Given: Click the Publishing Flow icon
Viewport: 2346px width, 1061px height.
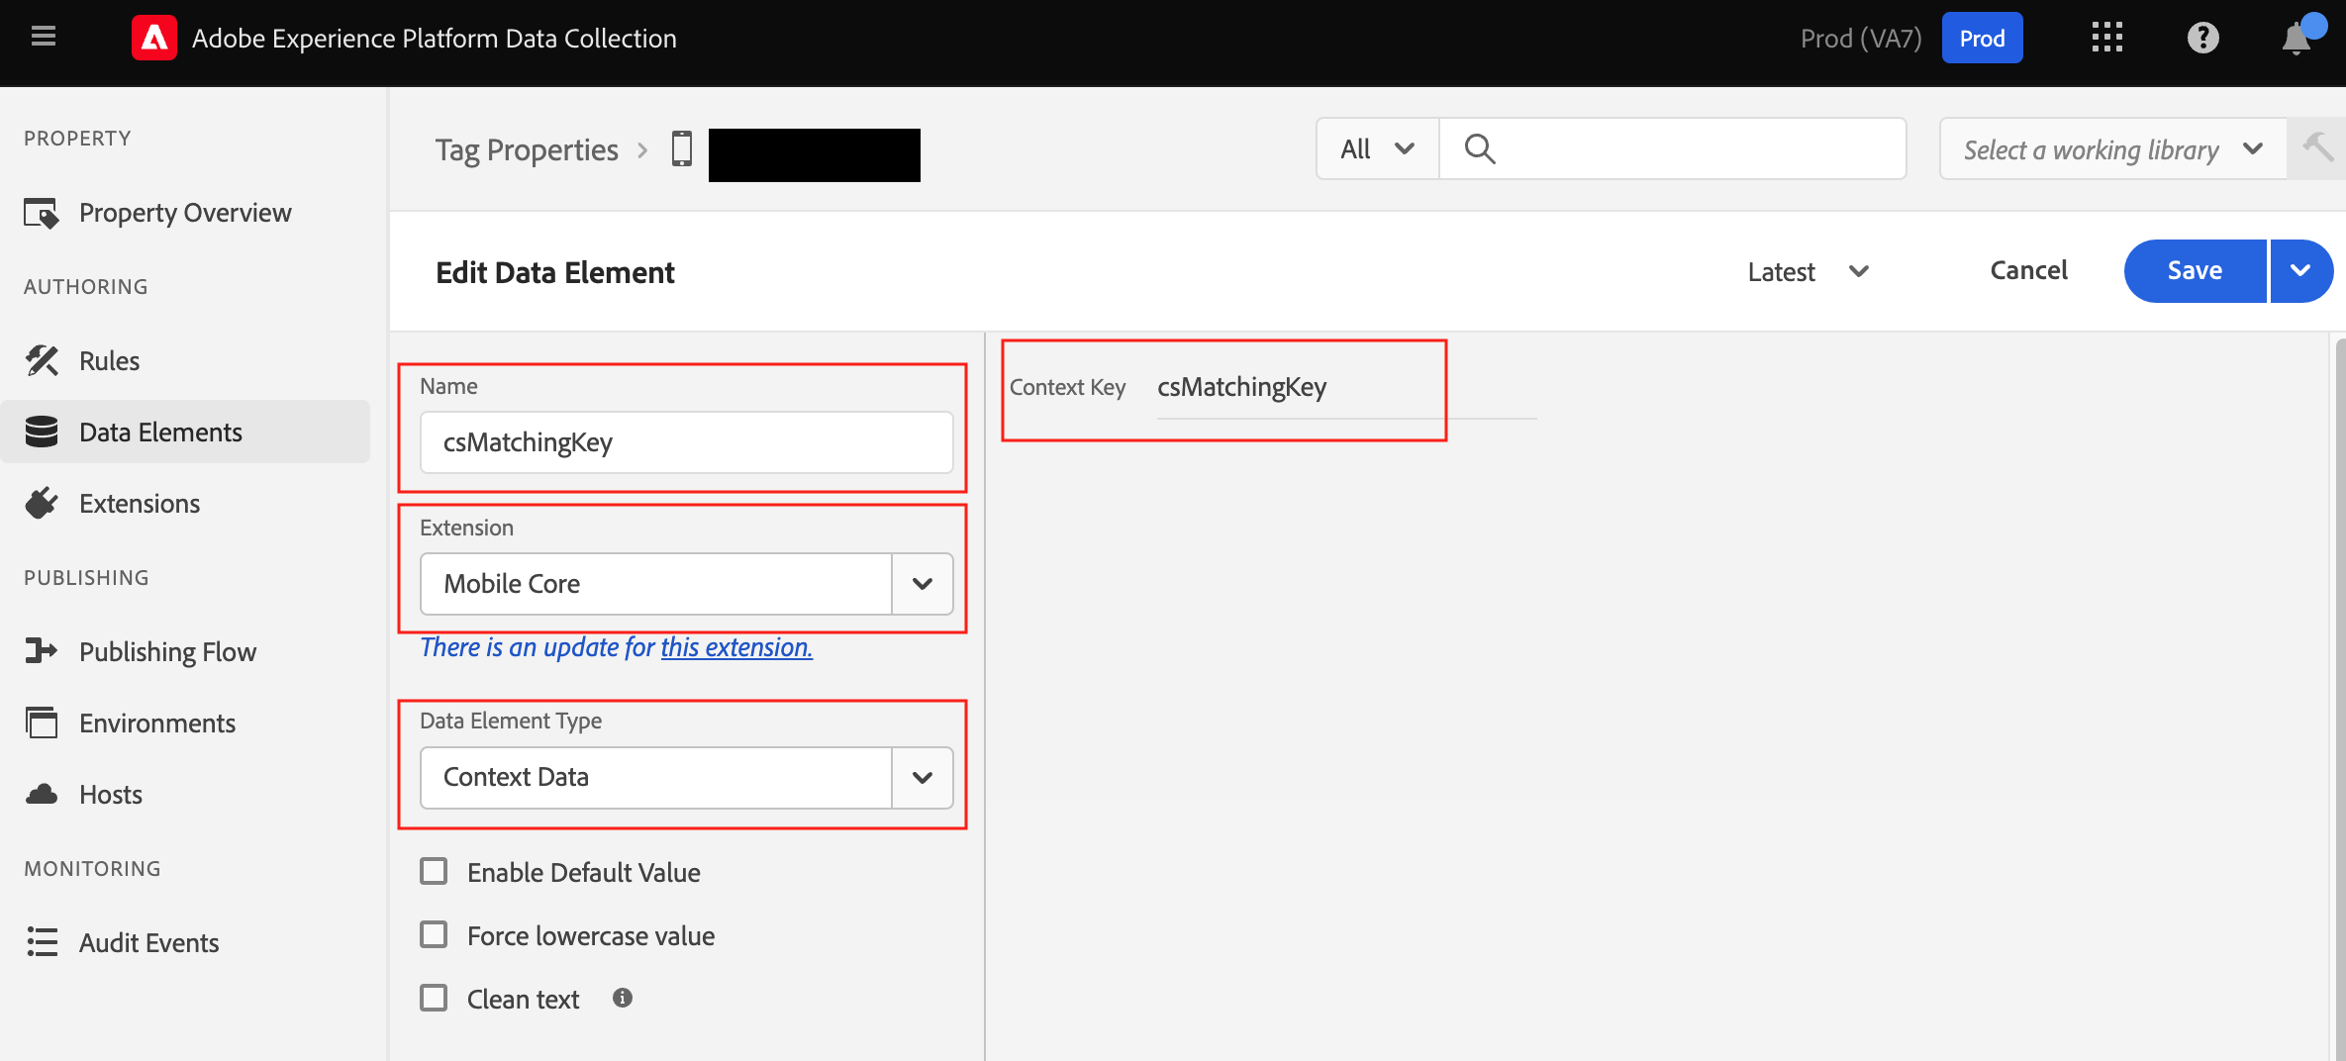Looking at the screenshot, I should pyautogui.click(x=42, y=651).
